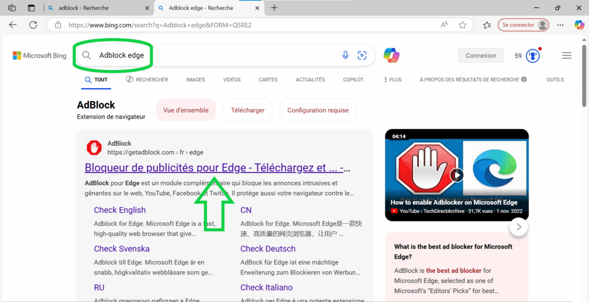Open Bloqueur de publicités pour Edge link
589x302 pixels.
(217, 168)
